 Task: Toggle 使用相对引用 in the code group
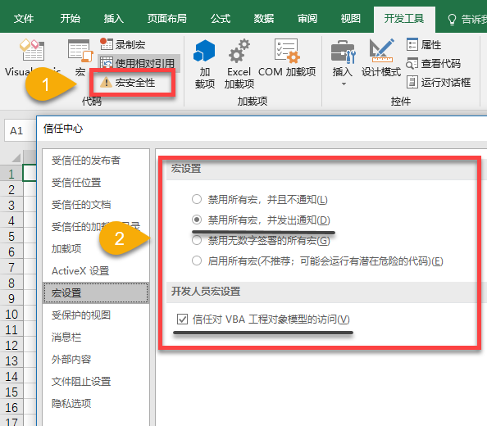click(138, 63)
